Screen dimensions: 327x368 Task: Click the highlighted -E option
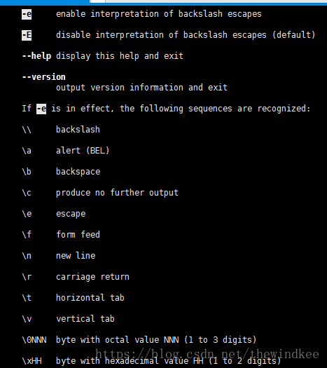pyautogui.click(x=27, y=35)
